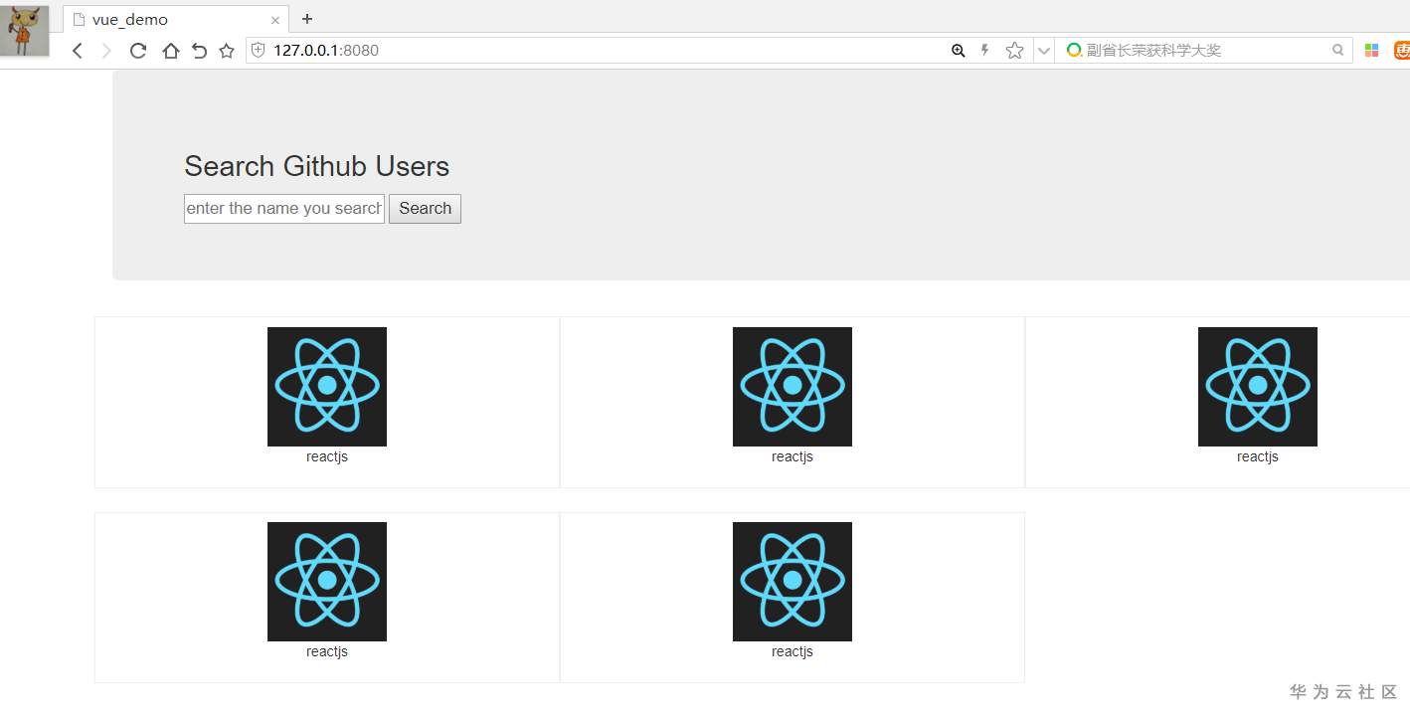1410x717 pixels.
Task: Click the 'Search Github Users' heading
Action: click(x=317, y=166)
